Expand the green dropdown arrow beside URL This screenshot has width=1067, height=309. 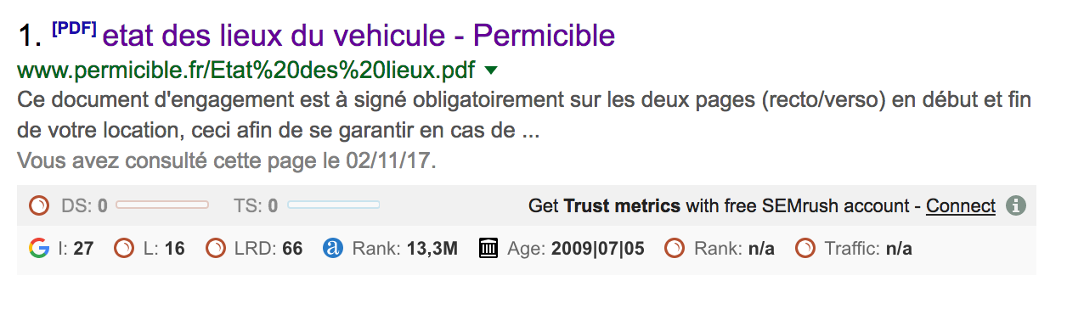pyautogui.click(x=492, y=70)
